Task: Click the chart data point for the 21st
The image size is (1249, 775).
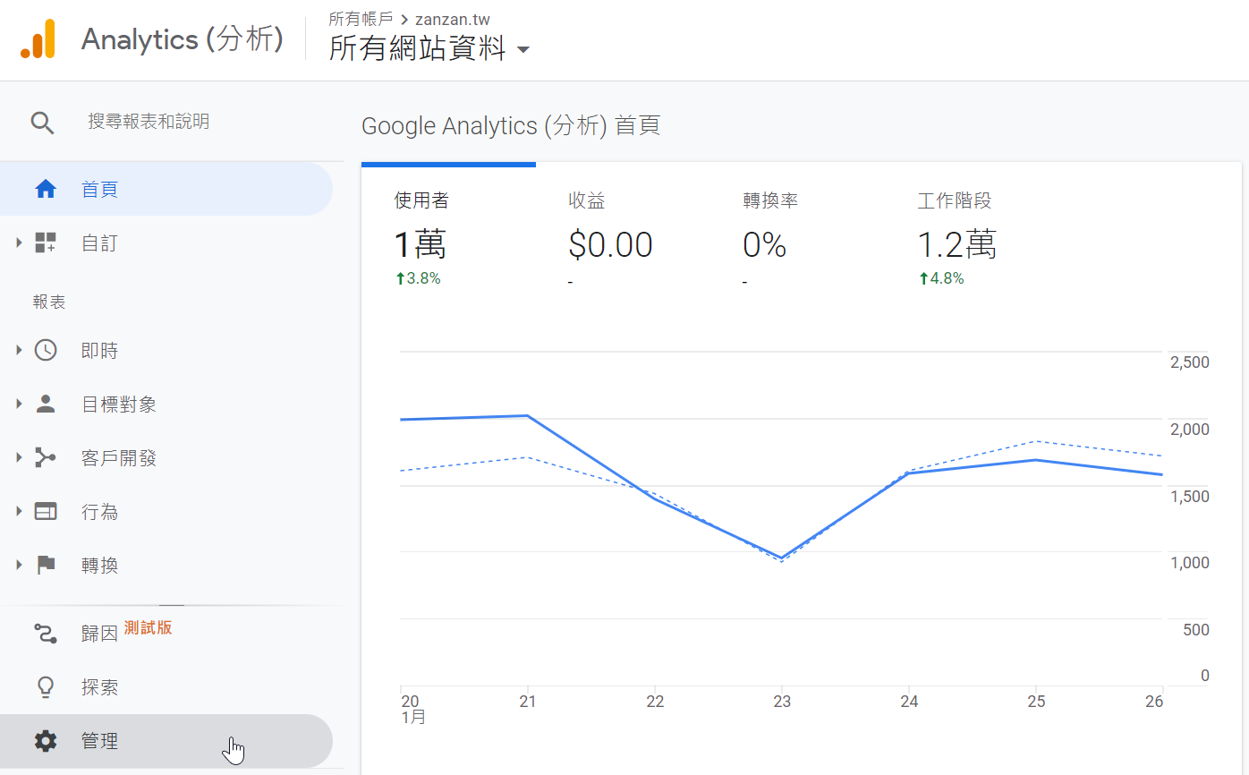Action: tap(528, 416)
